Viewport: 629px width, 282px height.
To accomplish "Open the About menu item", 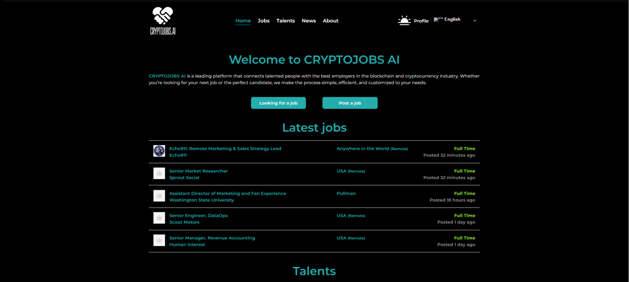I will tap(331, 21).
